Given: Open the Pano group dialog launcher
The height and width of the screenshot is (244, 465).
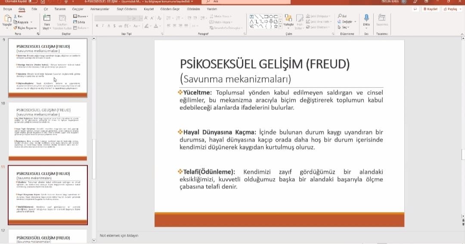Looking at the screenshot, I should pos(38,34).
